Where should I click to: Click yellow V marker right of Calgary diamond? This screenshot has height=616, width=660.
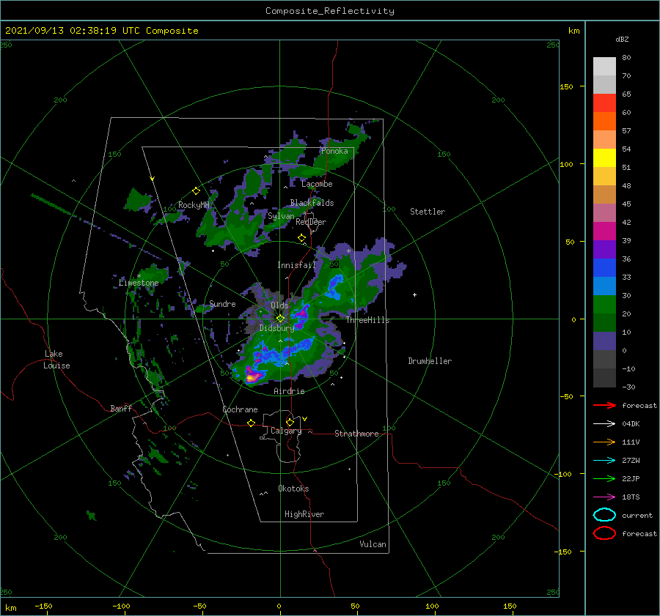305,419
